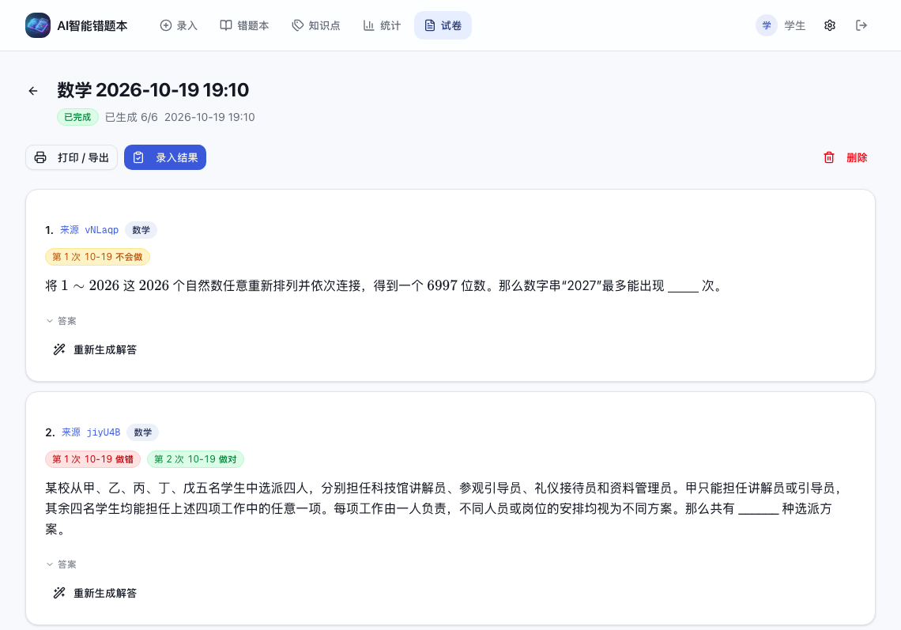Click the AI智能错题本 app logo

pyautogui.click(x=38, y=25)
